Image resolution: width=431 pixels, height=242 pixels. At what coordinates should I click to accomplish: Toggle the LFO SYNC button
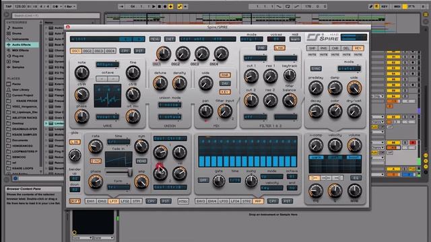[x=96, y=161]
